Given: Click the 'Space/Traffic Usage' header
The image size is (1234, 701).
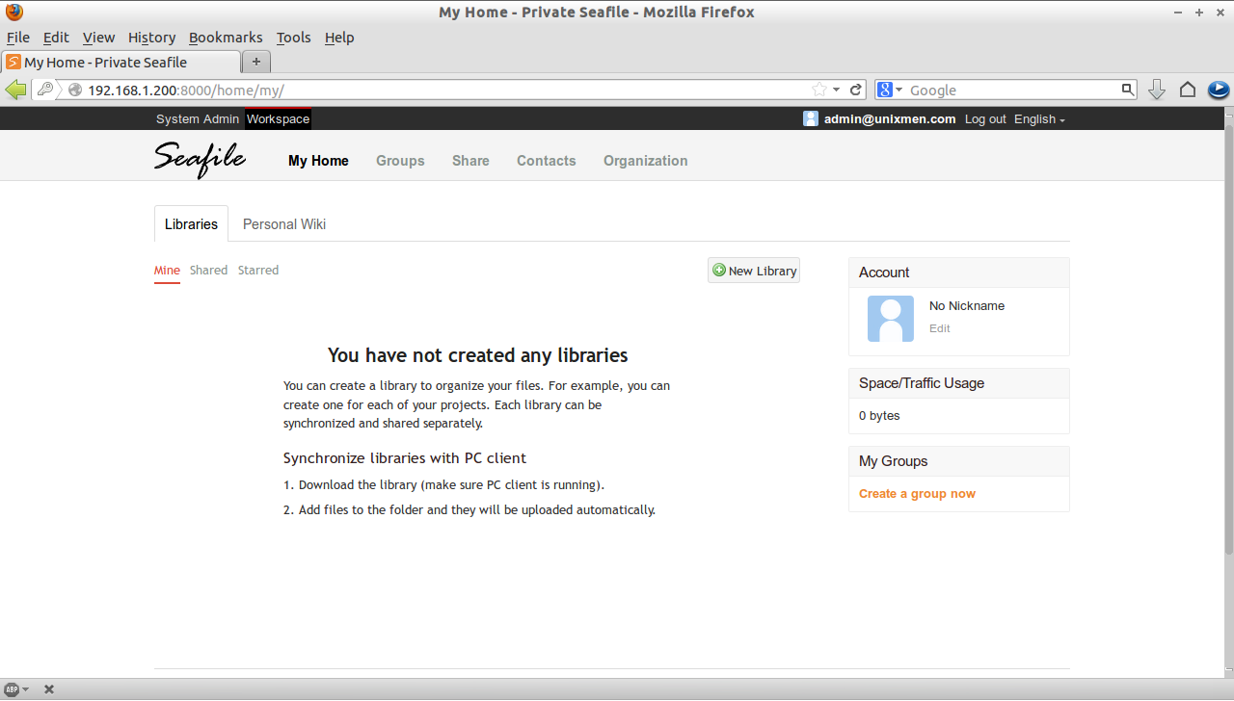Looking at the screenshot, I should coord(959,383).
